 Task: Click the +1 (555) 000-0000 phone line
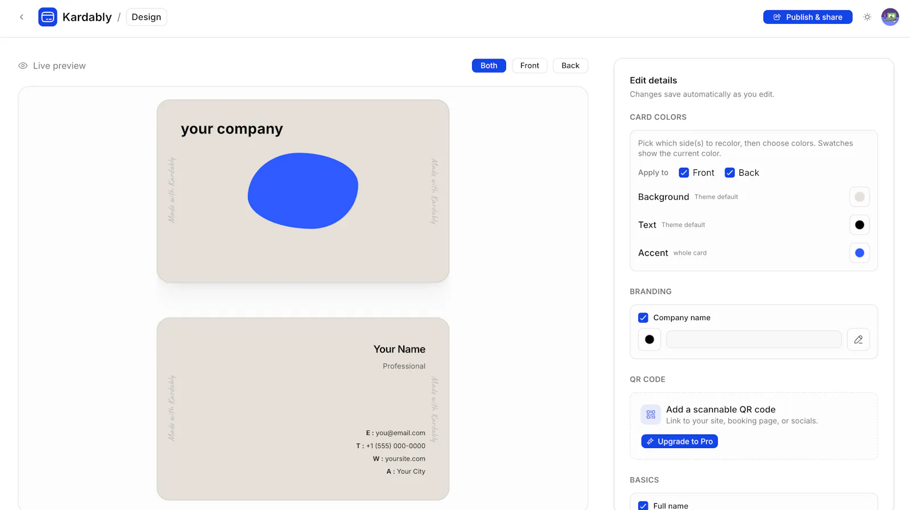point(391,446)
